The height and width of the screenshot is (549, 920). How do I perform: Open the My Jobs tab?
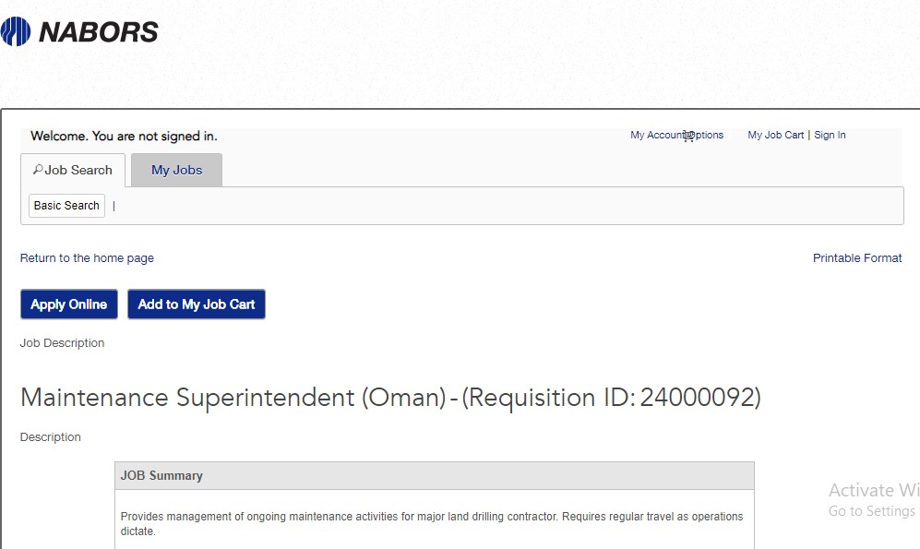tap(176, 170)
